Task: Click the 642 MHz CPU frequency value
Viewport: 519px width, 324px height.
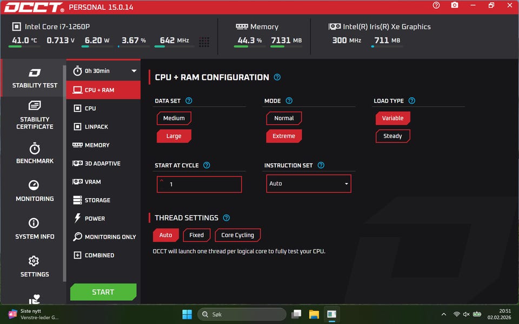Action: point(175,40)
